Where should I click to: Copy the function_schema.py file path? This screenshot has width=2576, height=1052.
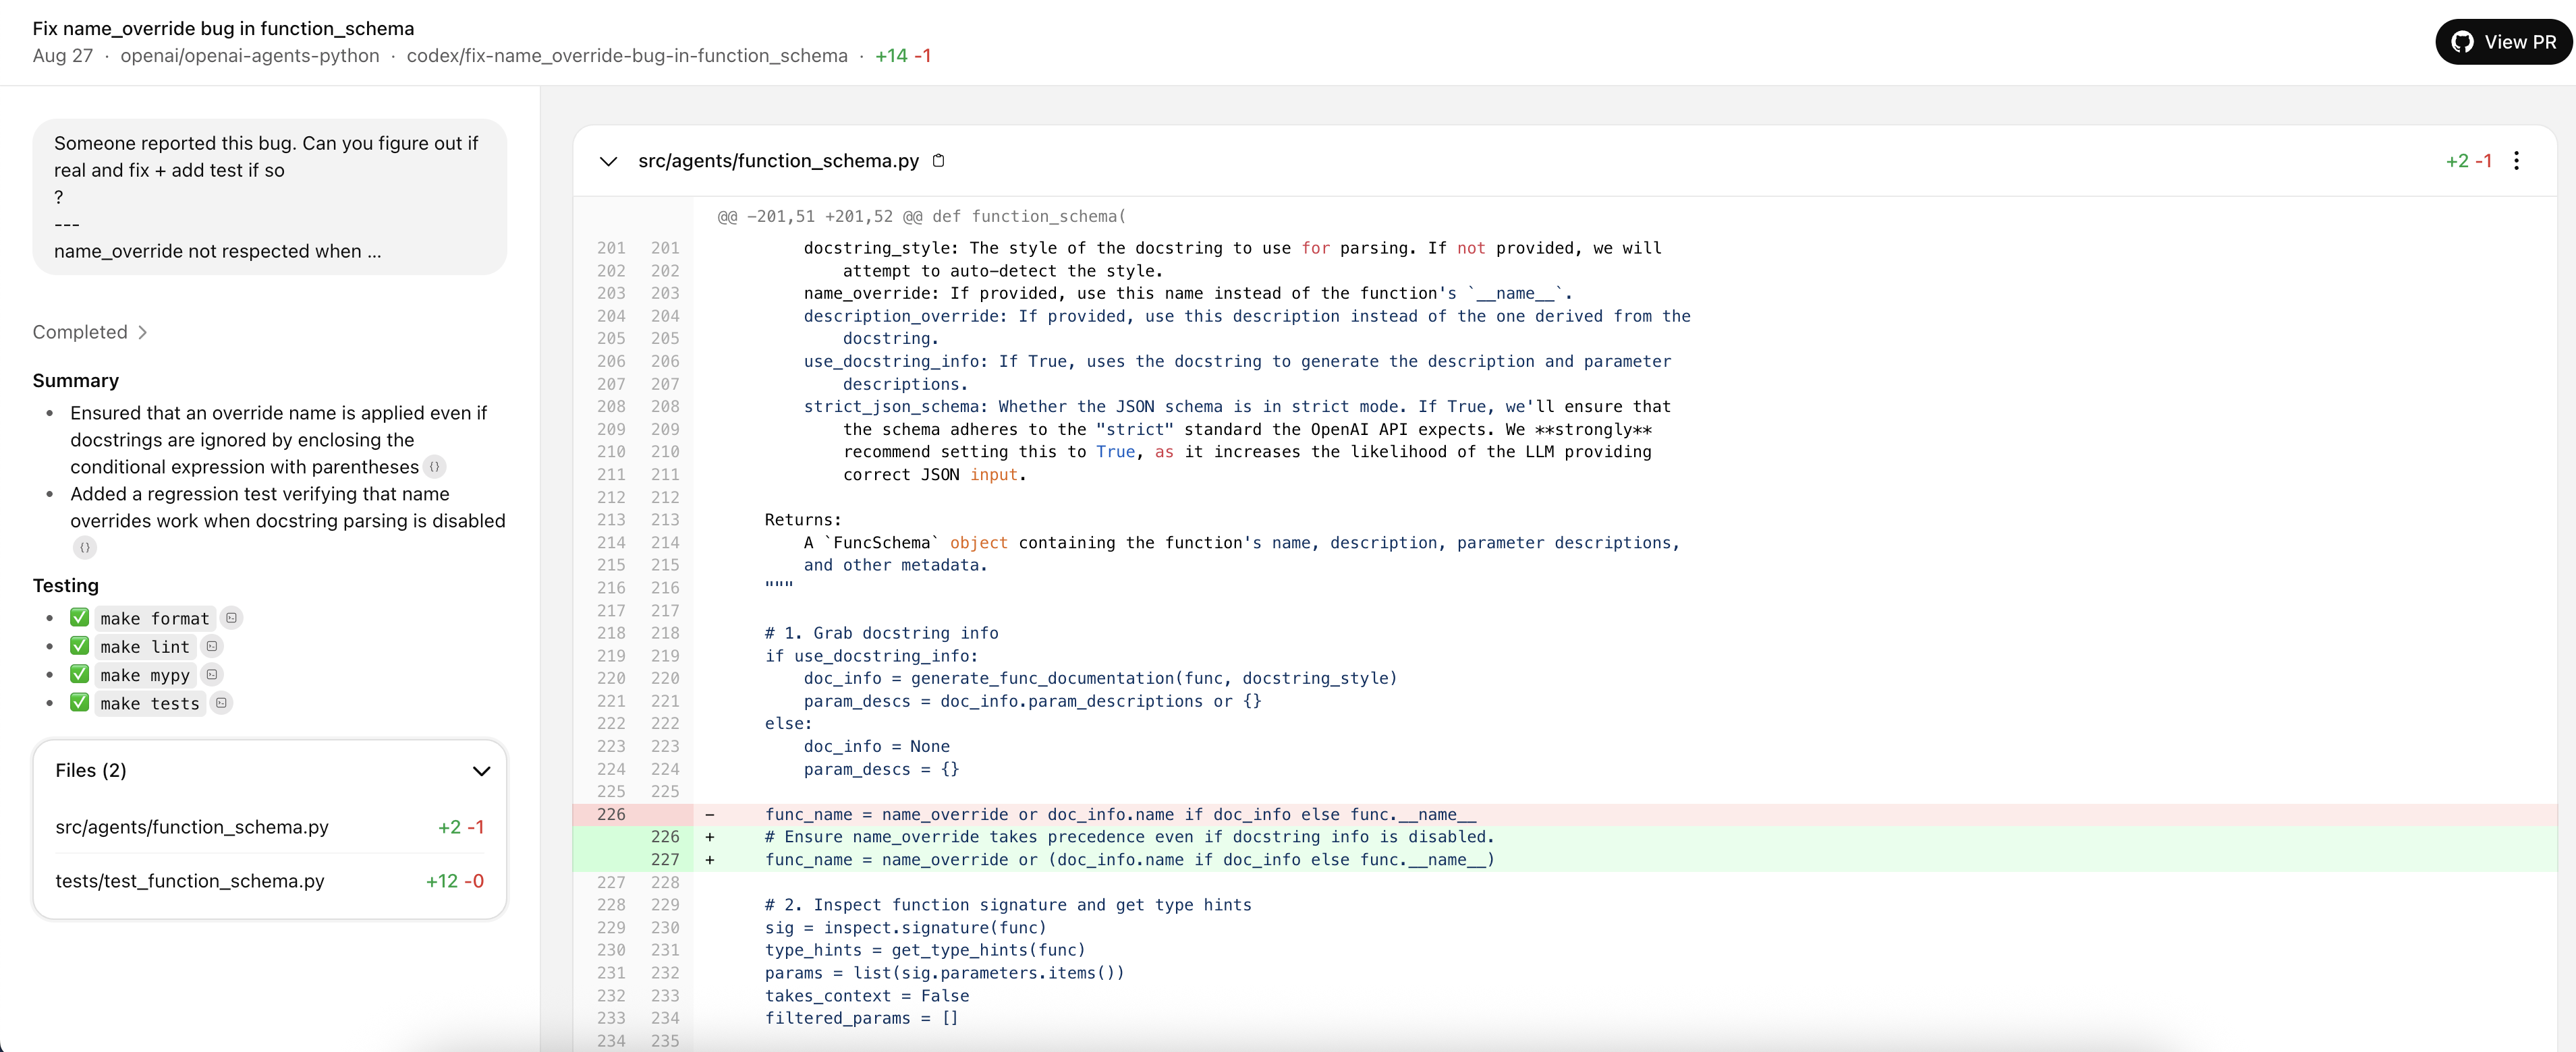[x=938, y=161]
